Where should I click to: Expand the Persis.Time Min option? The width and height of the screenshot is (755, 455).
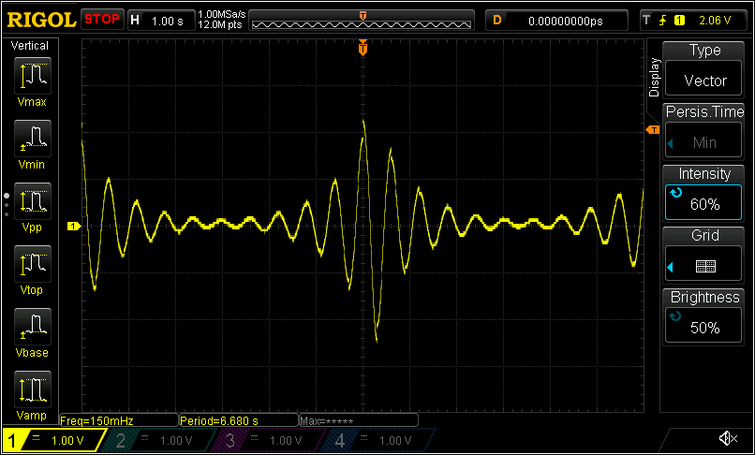704,130
